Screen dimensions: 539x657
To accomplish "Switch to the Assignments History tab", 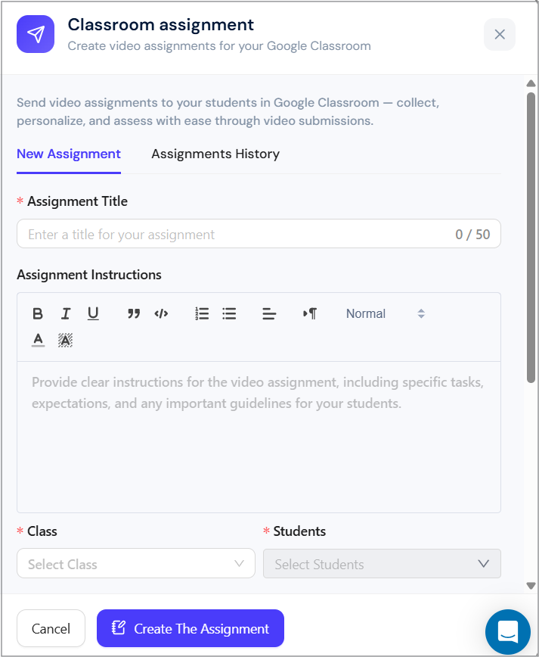I will [x=215, y=154].
